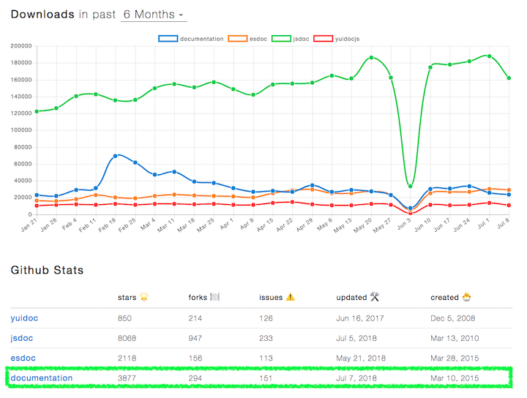Screen dimensions: 527x398
Task: Click the warning icon beside issues
Action: (291, 297)
